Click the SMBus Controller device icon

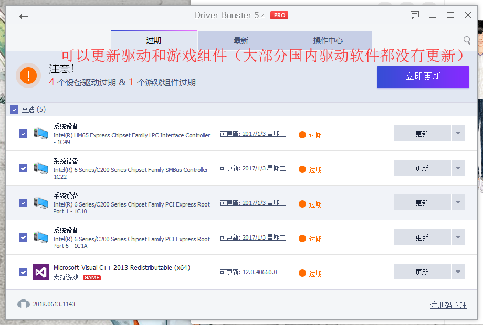point(41,168)
